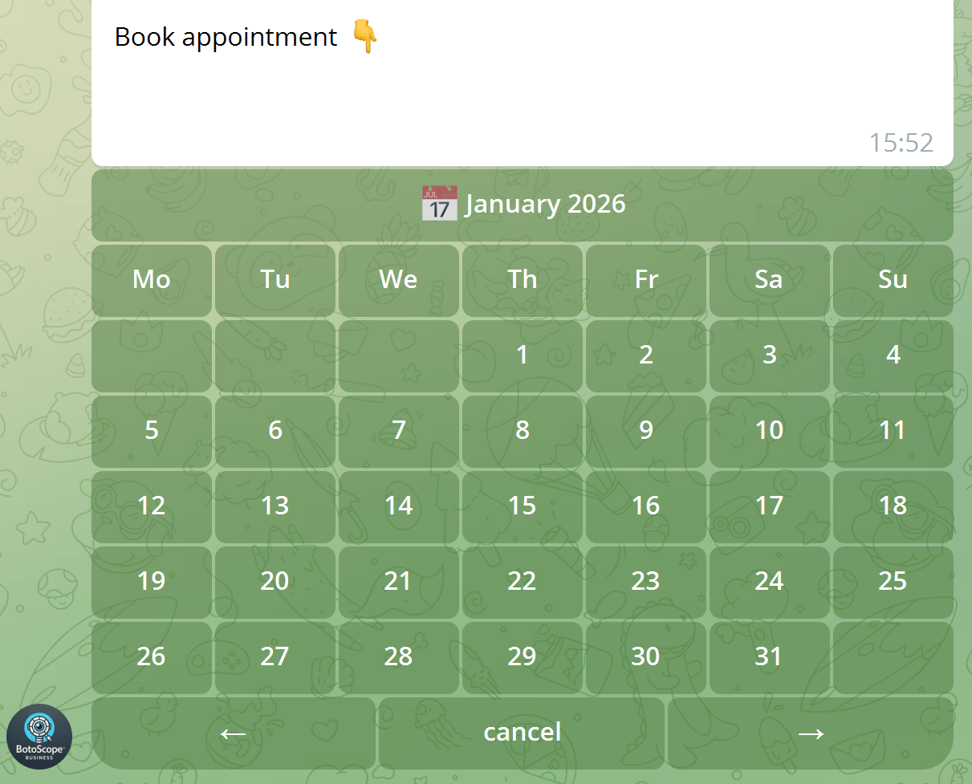Click the calendar emoji beside January 2026
This screenshot has height=784, width=972.
[x=439, y=203]
